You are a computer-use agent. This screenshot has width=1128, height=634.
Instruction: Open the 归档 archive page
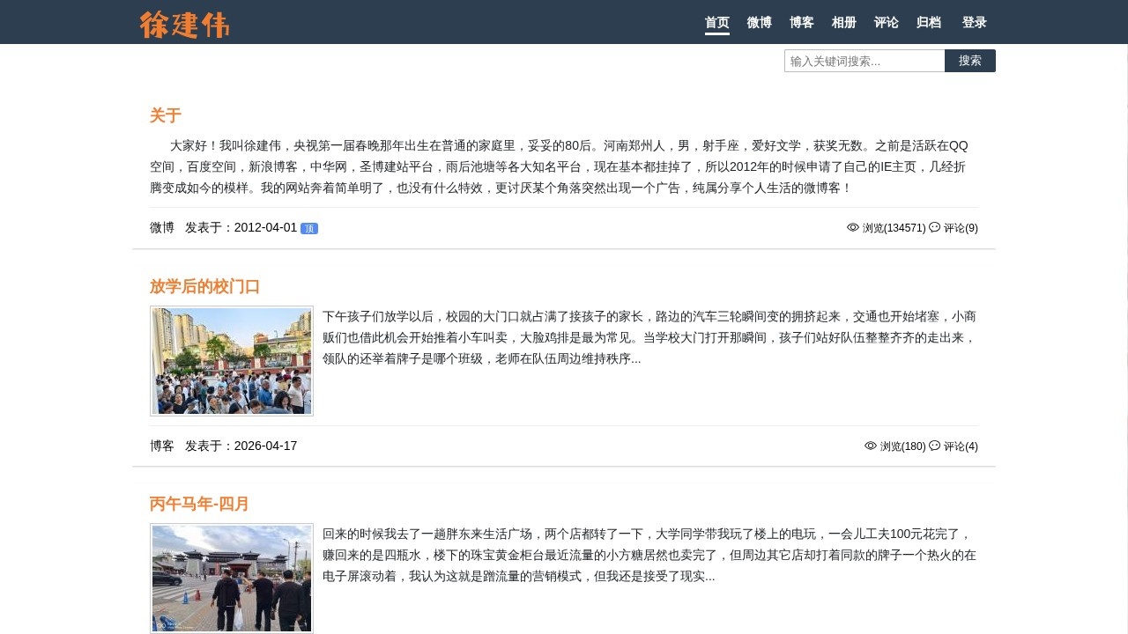(928, 23)
